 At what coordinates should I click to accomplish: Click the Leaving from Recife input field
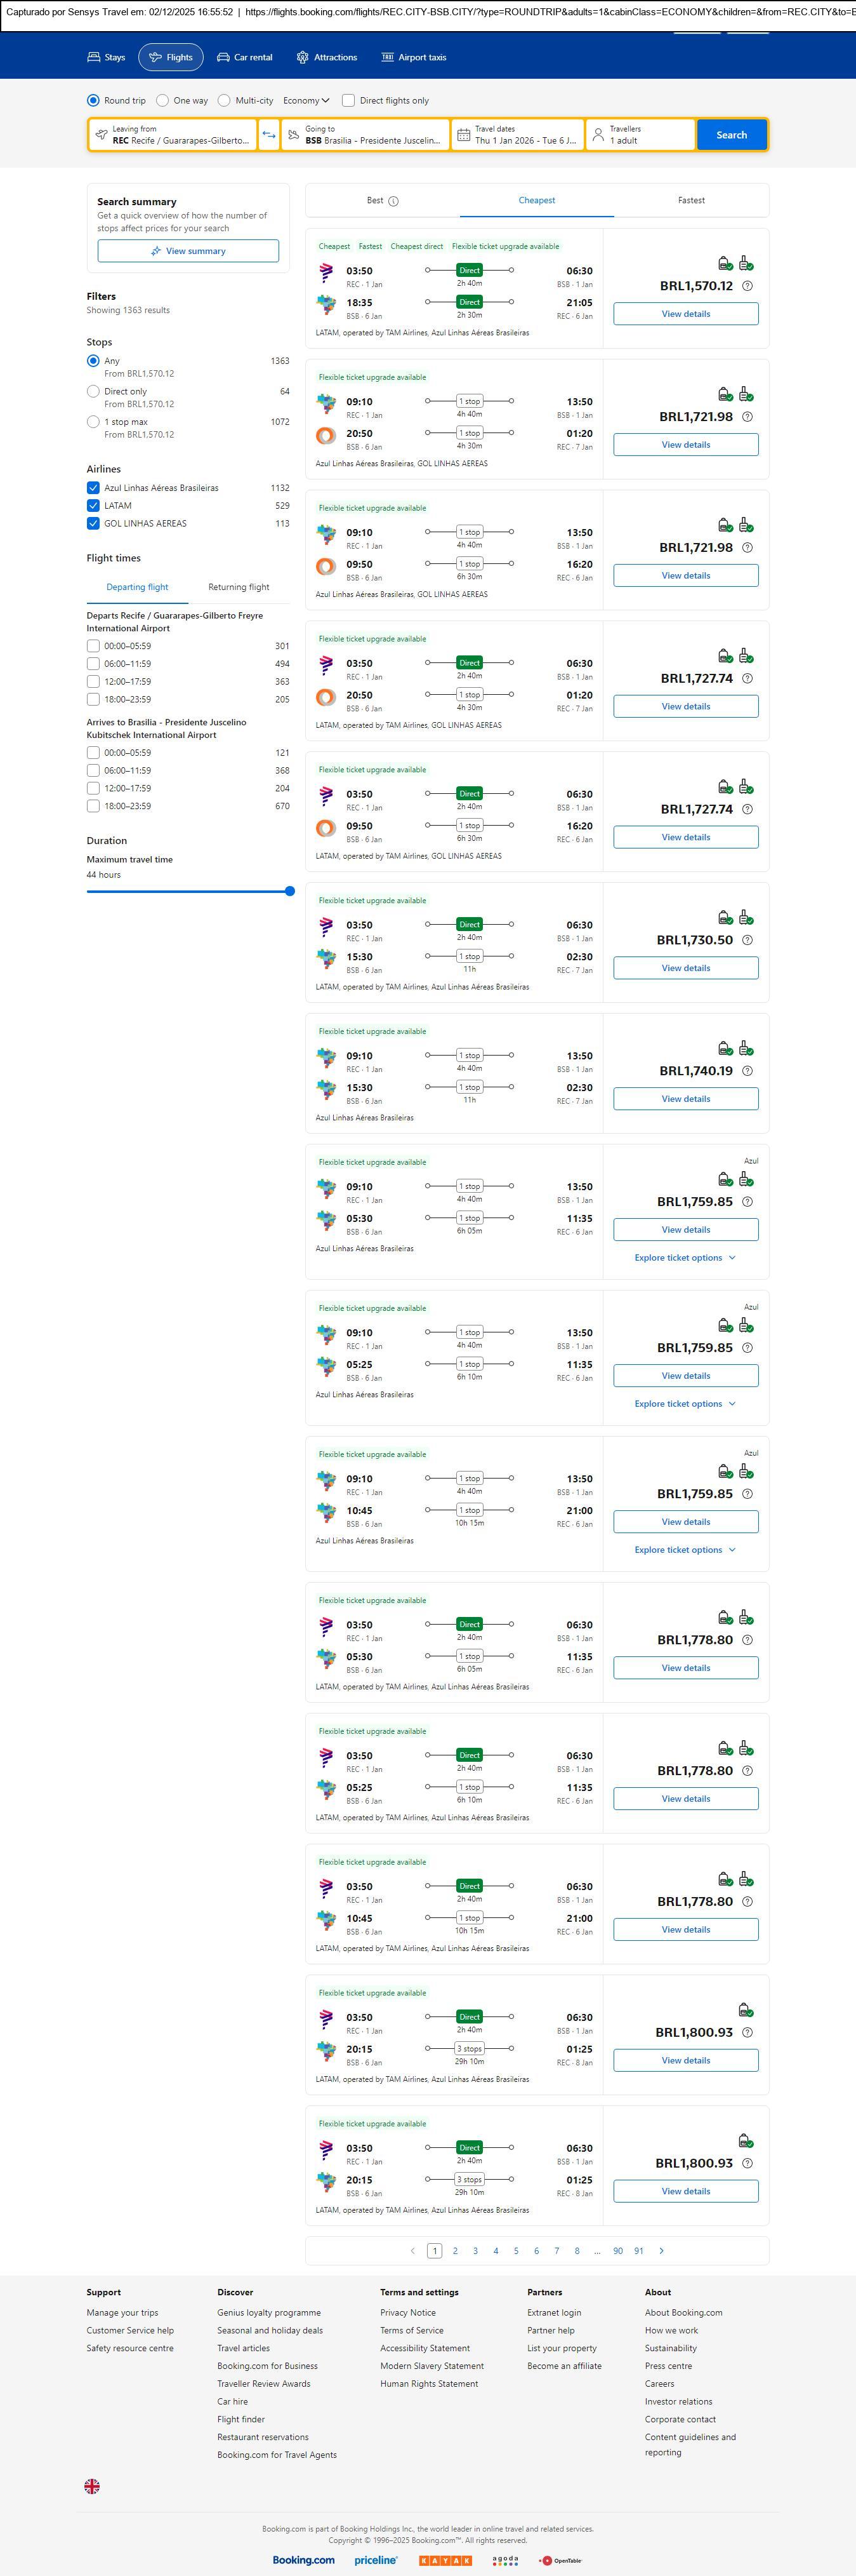(x=173, y=135)
